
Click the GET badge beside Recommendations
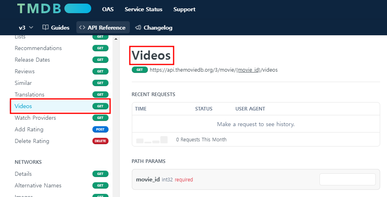tap(100, 48)
